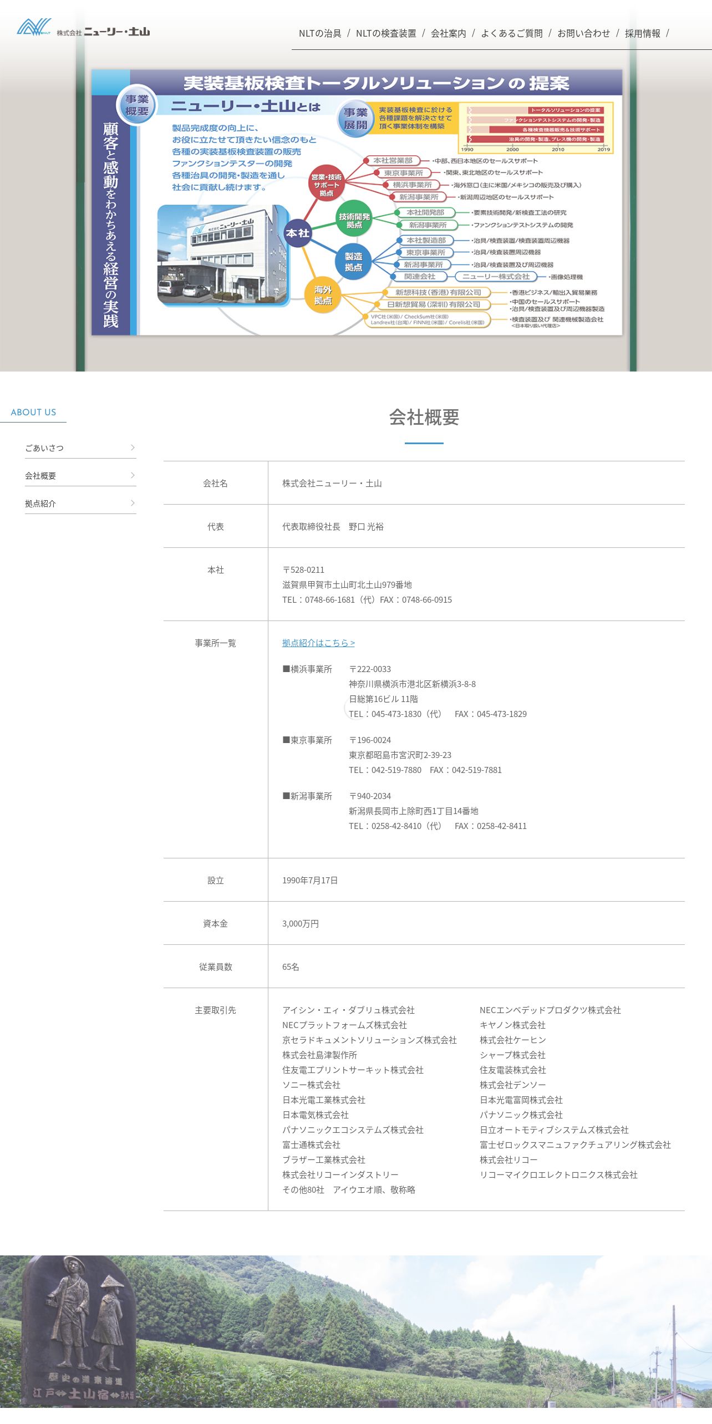Click the chevron arrow beside ごあいさつ

pos(133,447)
